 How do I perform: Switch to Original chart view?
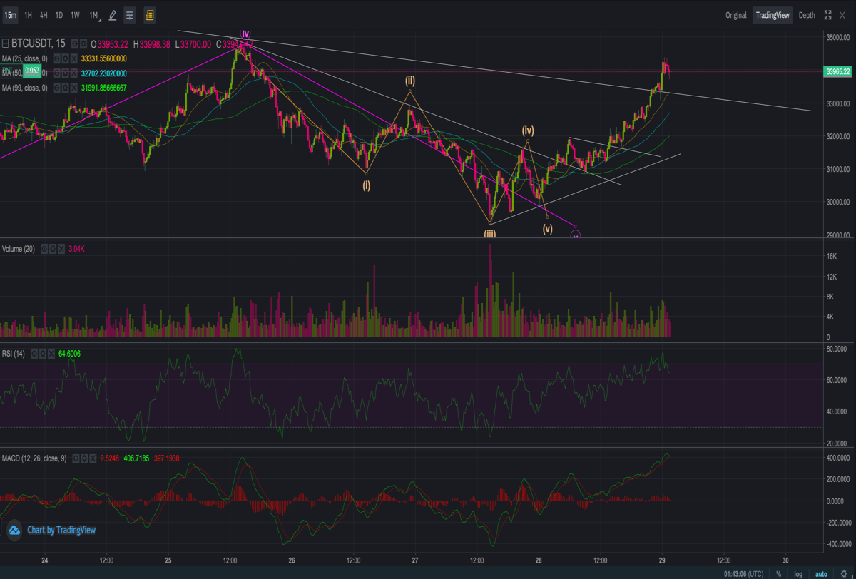736,15
